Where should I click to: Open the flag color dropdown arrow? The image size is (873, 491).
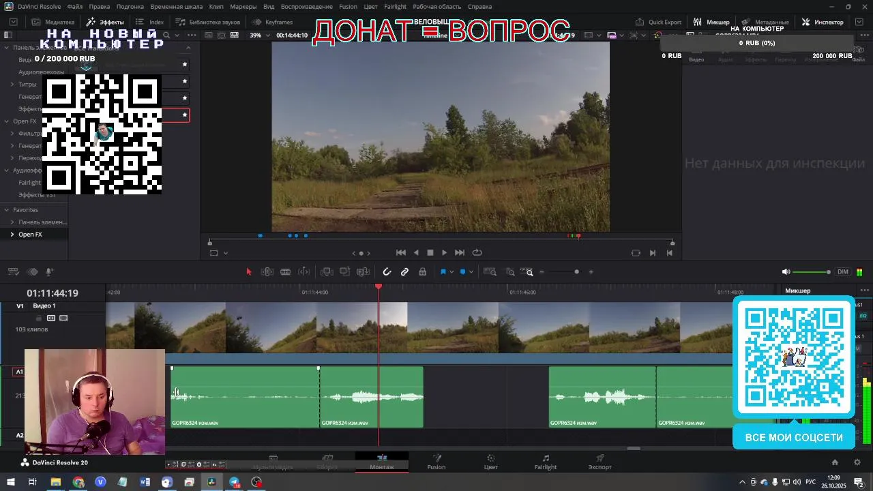(x=451, y=272)
